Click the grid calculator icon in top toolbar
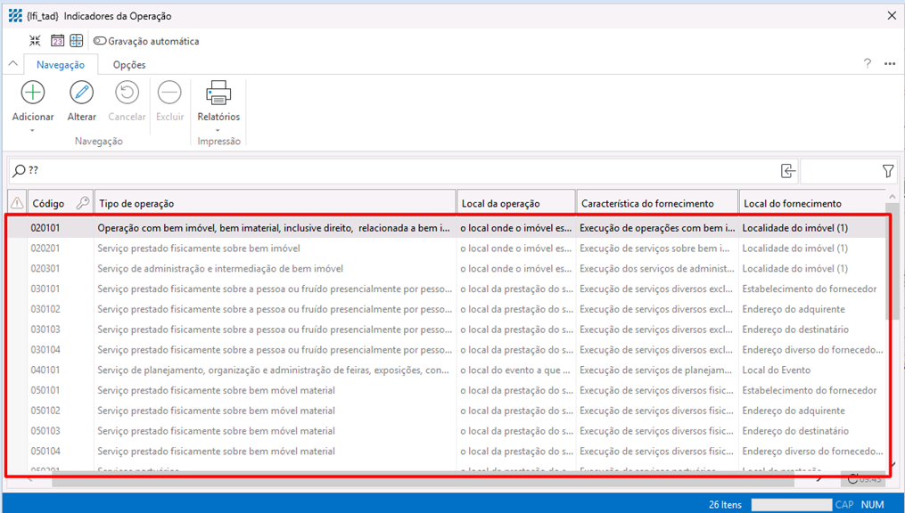This screenshot has width=905, height=513. click(77, 41)
